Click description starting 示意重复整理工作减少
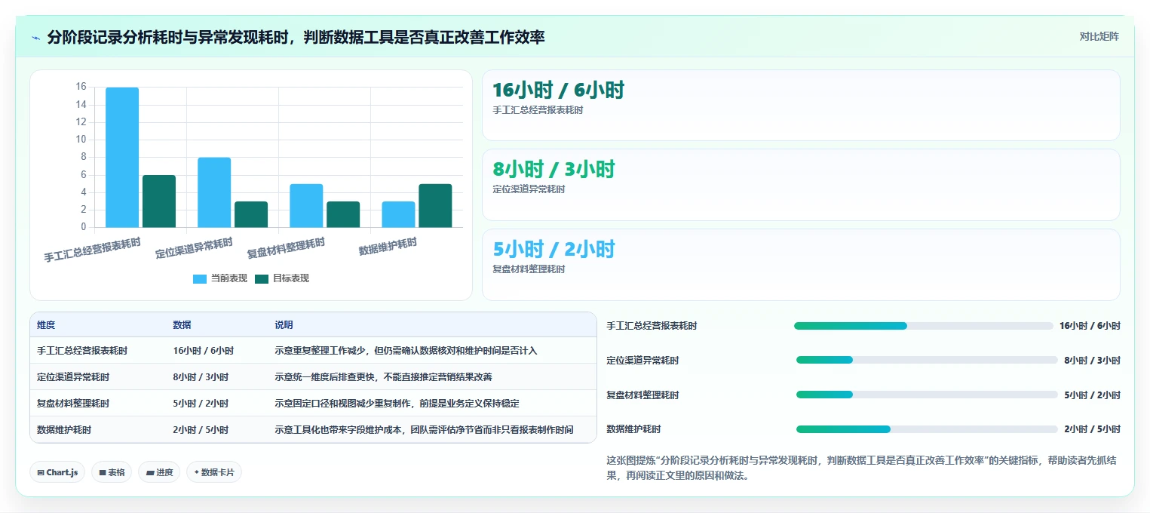1150x513 pixels. click(x=406, y=351)
